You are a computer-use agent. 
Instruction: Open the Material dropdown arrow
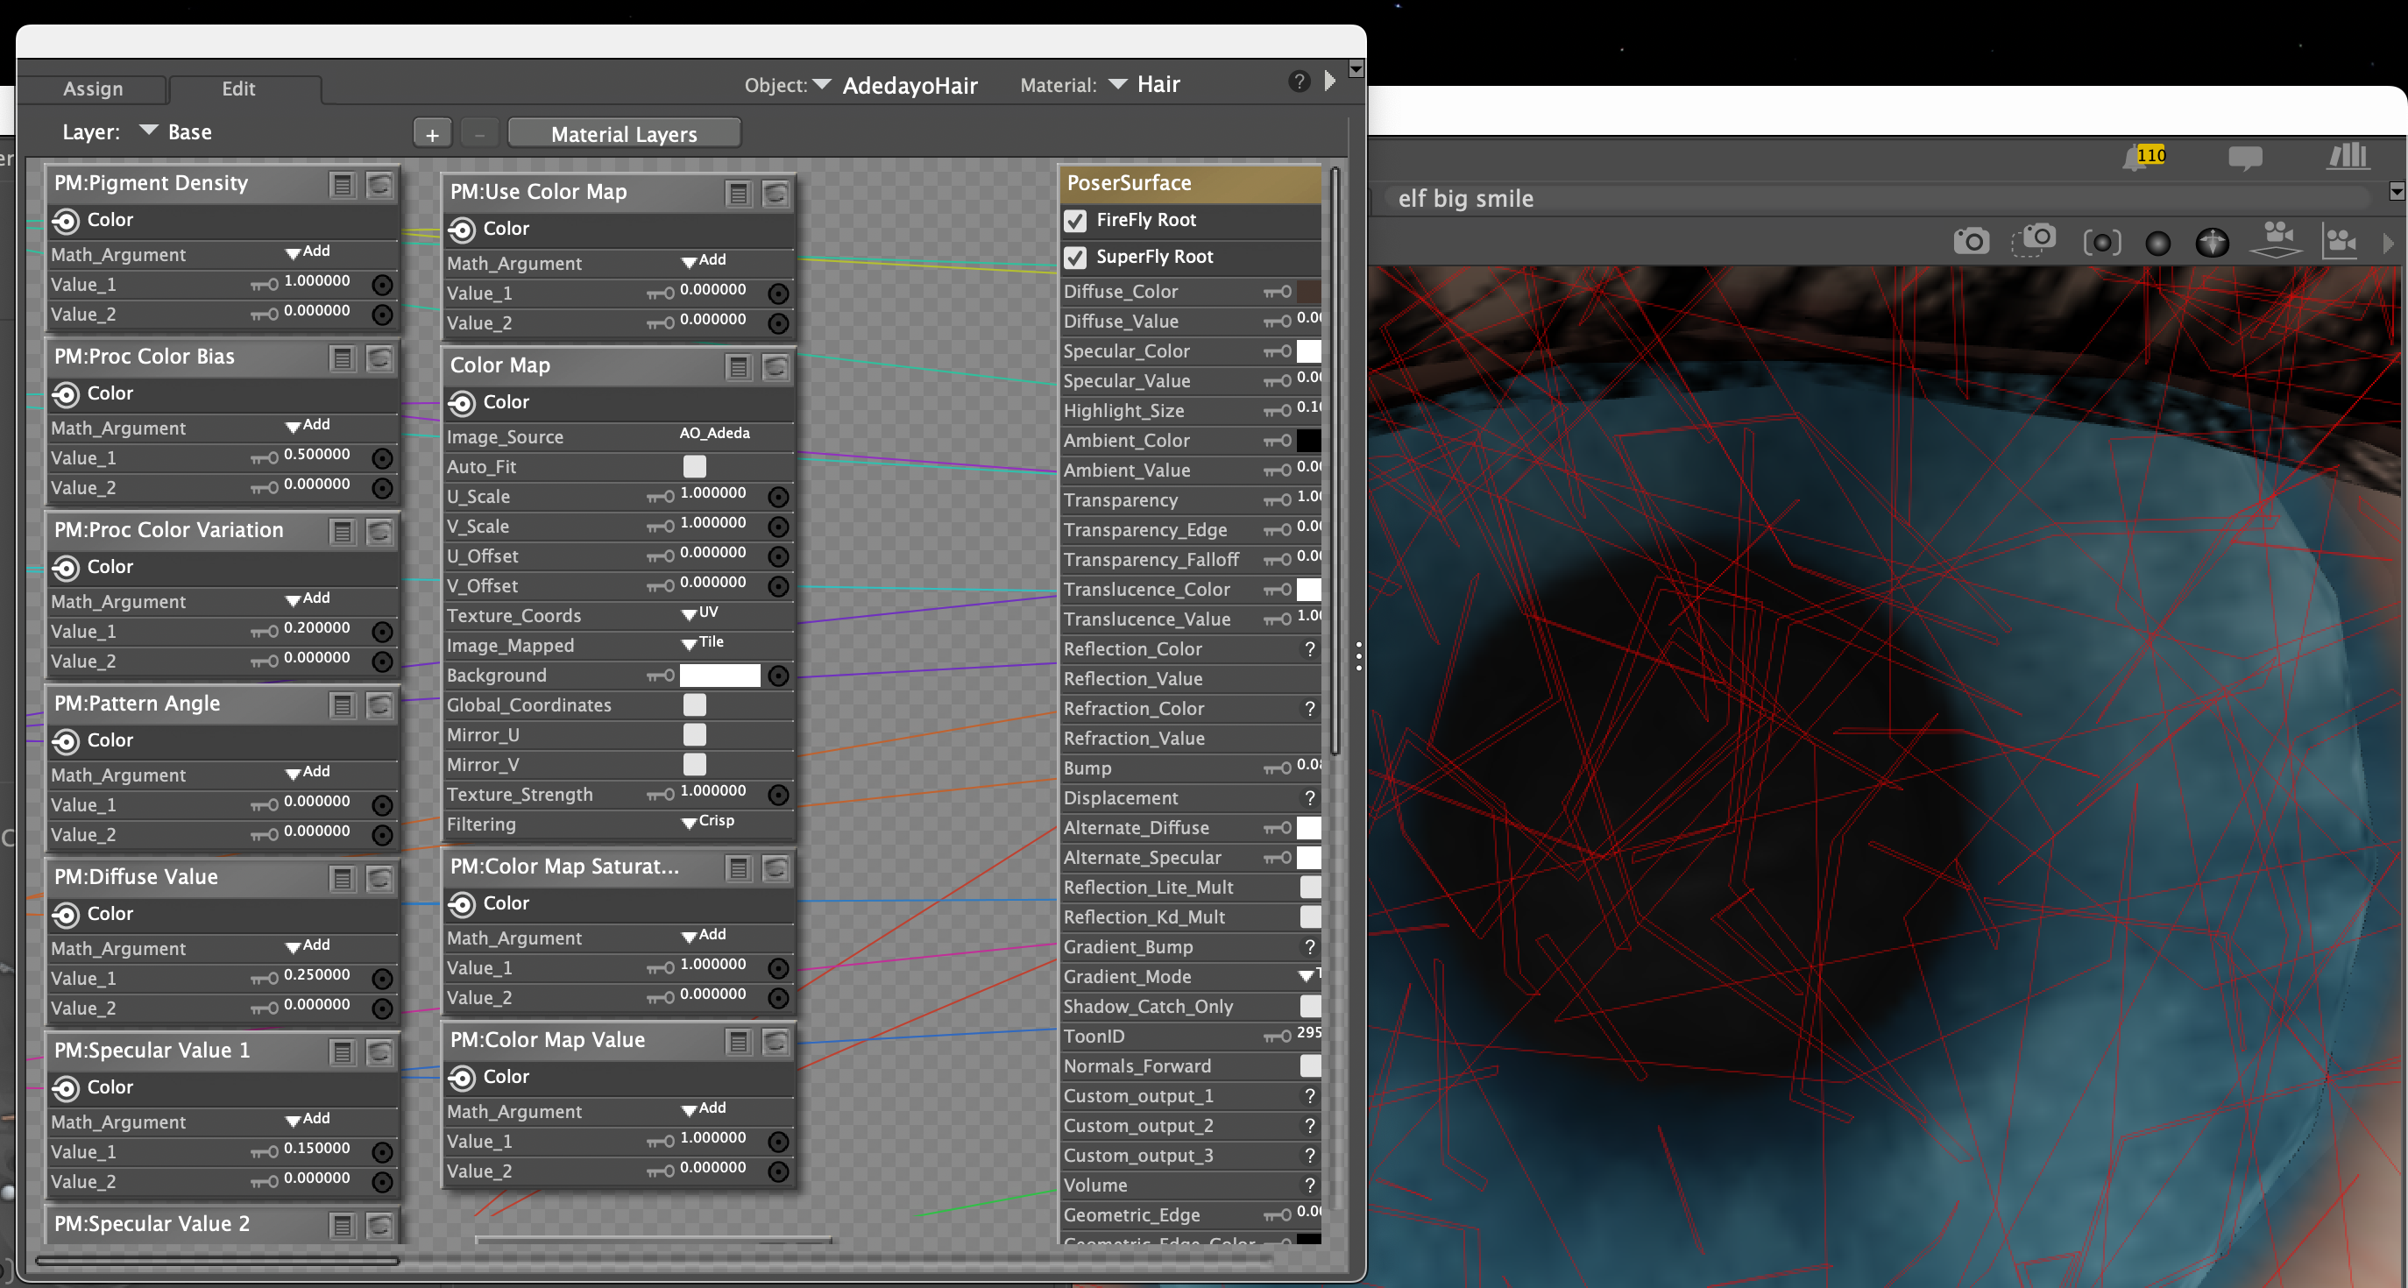point(1117,84)
